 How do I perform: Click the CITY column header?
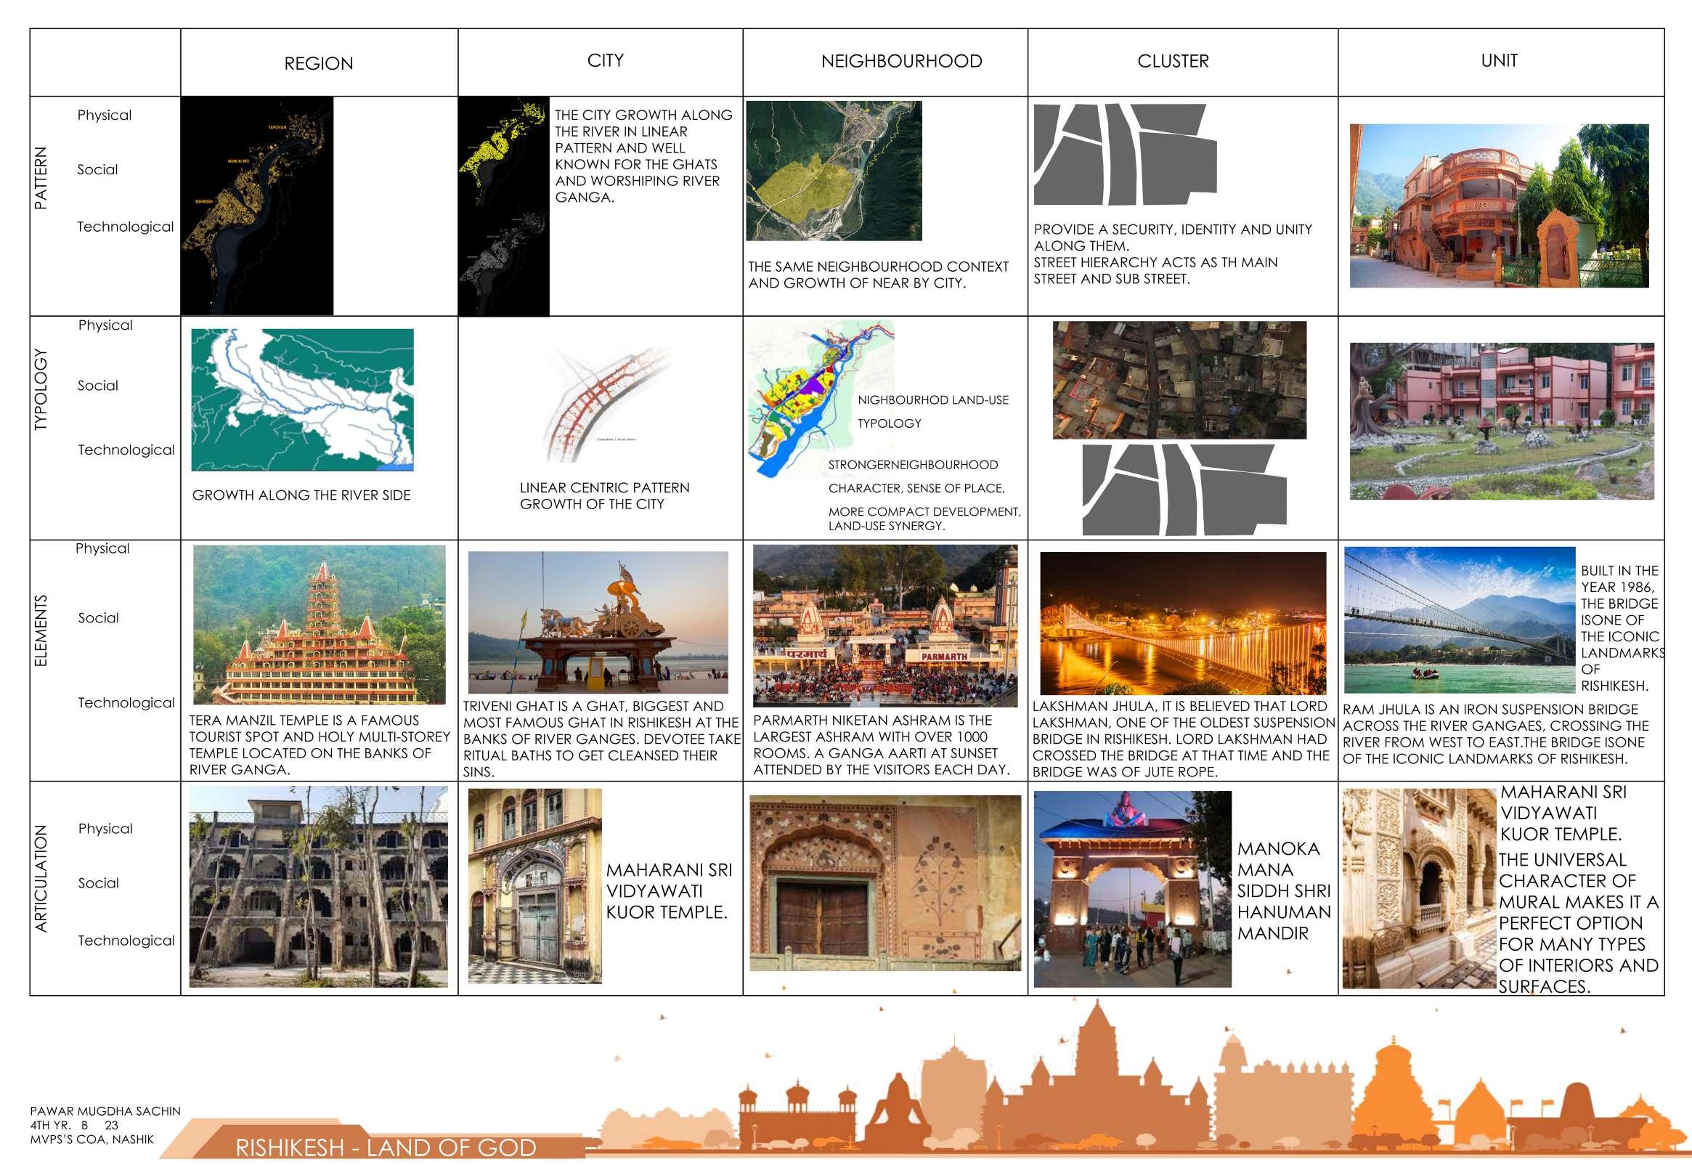(605, 60)
